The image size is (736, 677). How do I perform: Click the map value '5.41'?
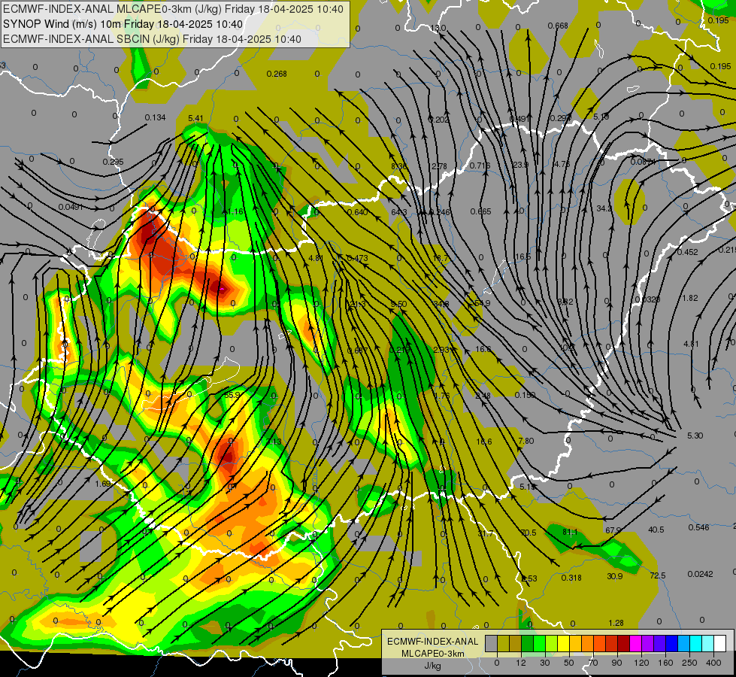tap(195, 118)
